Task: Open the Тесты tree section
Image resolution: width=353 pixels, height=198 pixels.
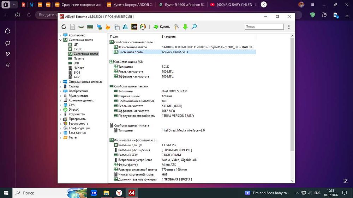Action: (x=73, y=137)
